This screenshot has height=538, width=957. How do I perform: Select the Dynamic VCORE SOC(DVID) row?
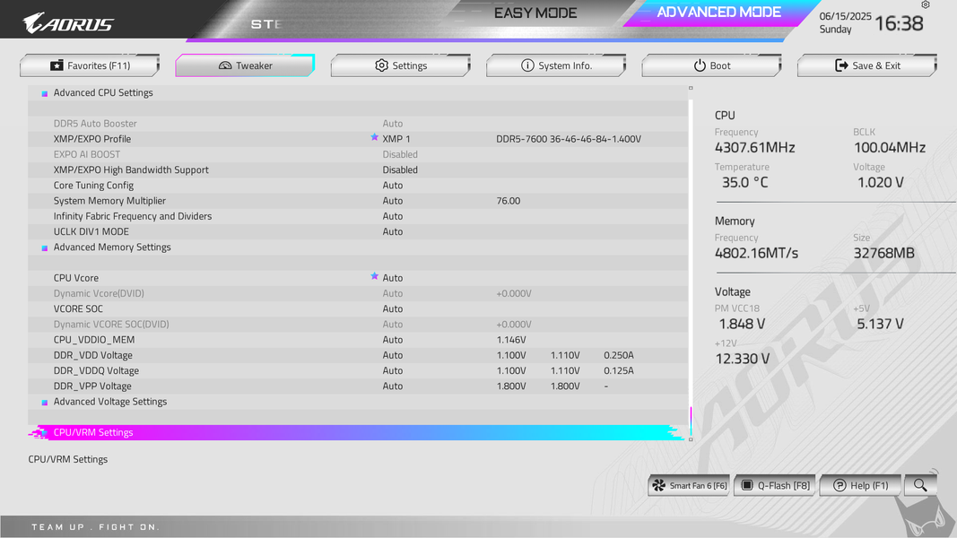[358, 325]
